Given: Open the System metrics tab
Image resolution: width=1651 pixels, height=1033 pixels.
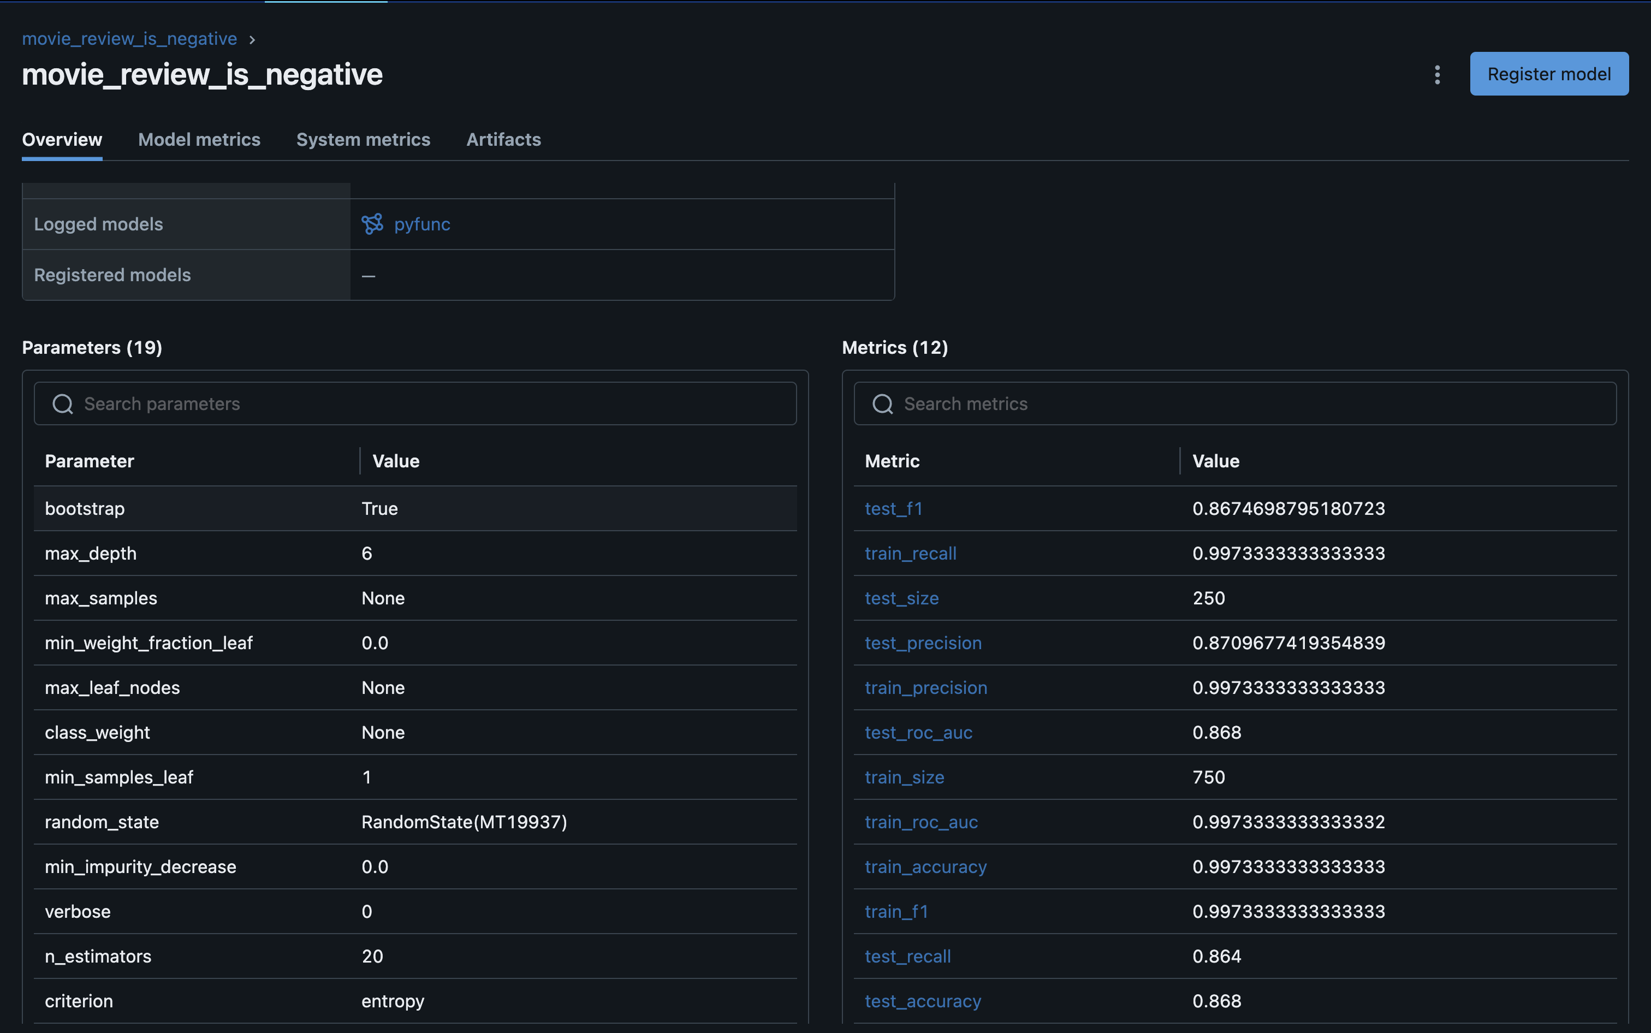Looking at the screenshot, I should [x=363, y=139].
